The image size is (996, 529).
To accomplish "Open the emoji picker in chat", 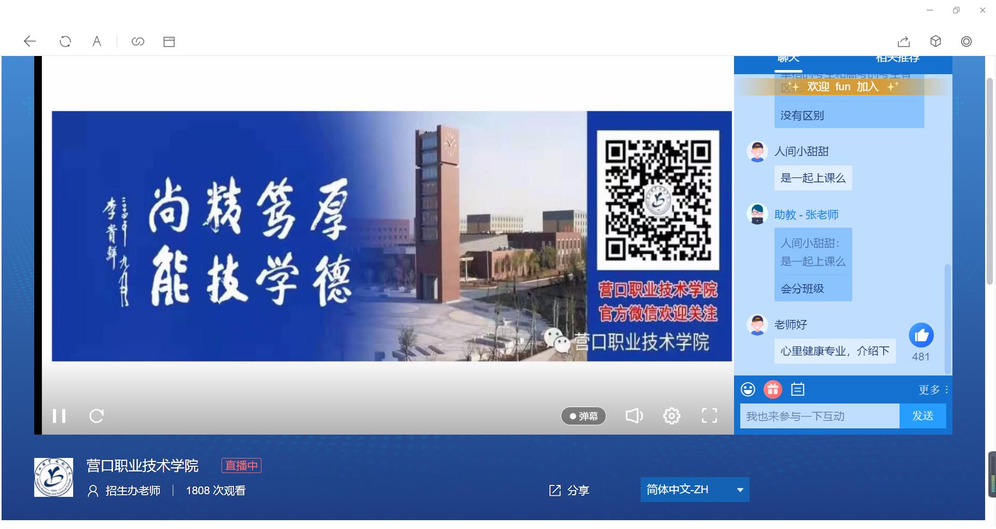I will click(748, 389).
